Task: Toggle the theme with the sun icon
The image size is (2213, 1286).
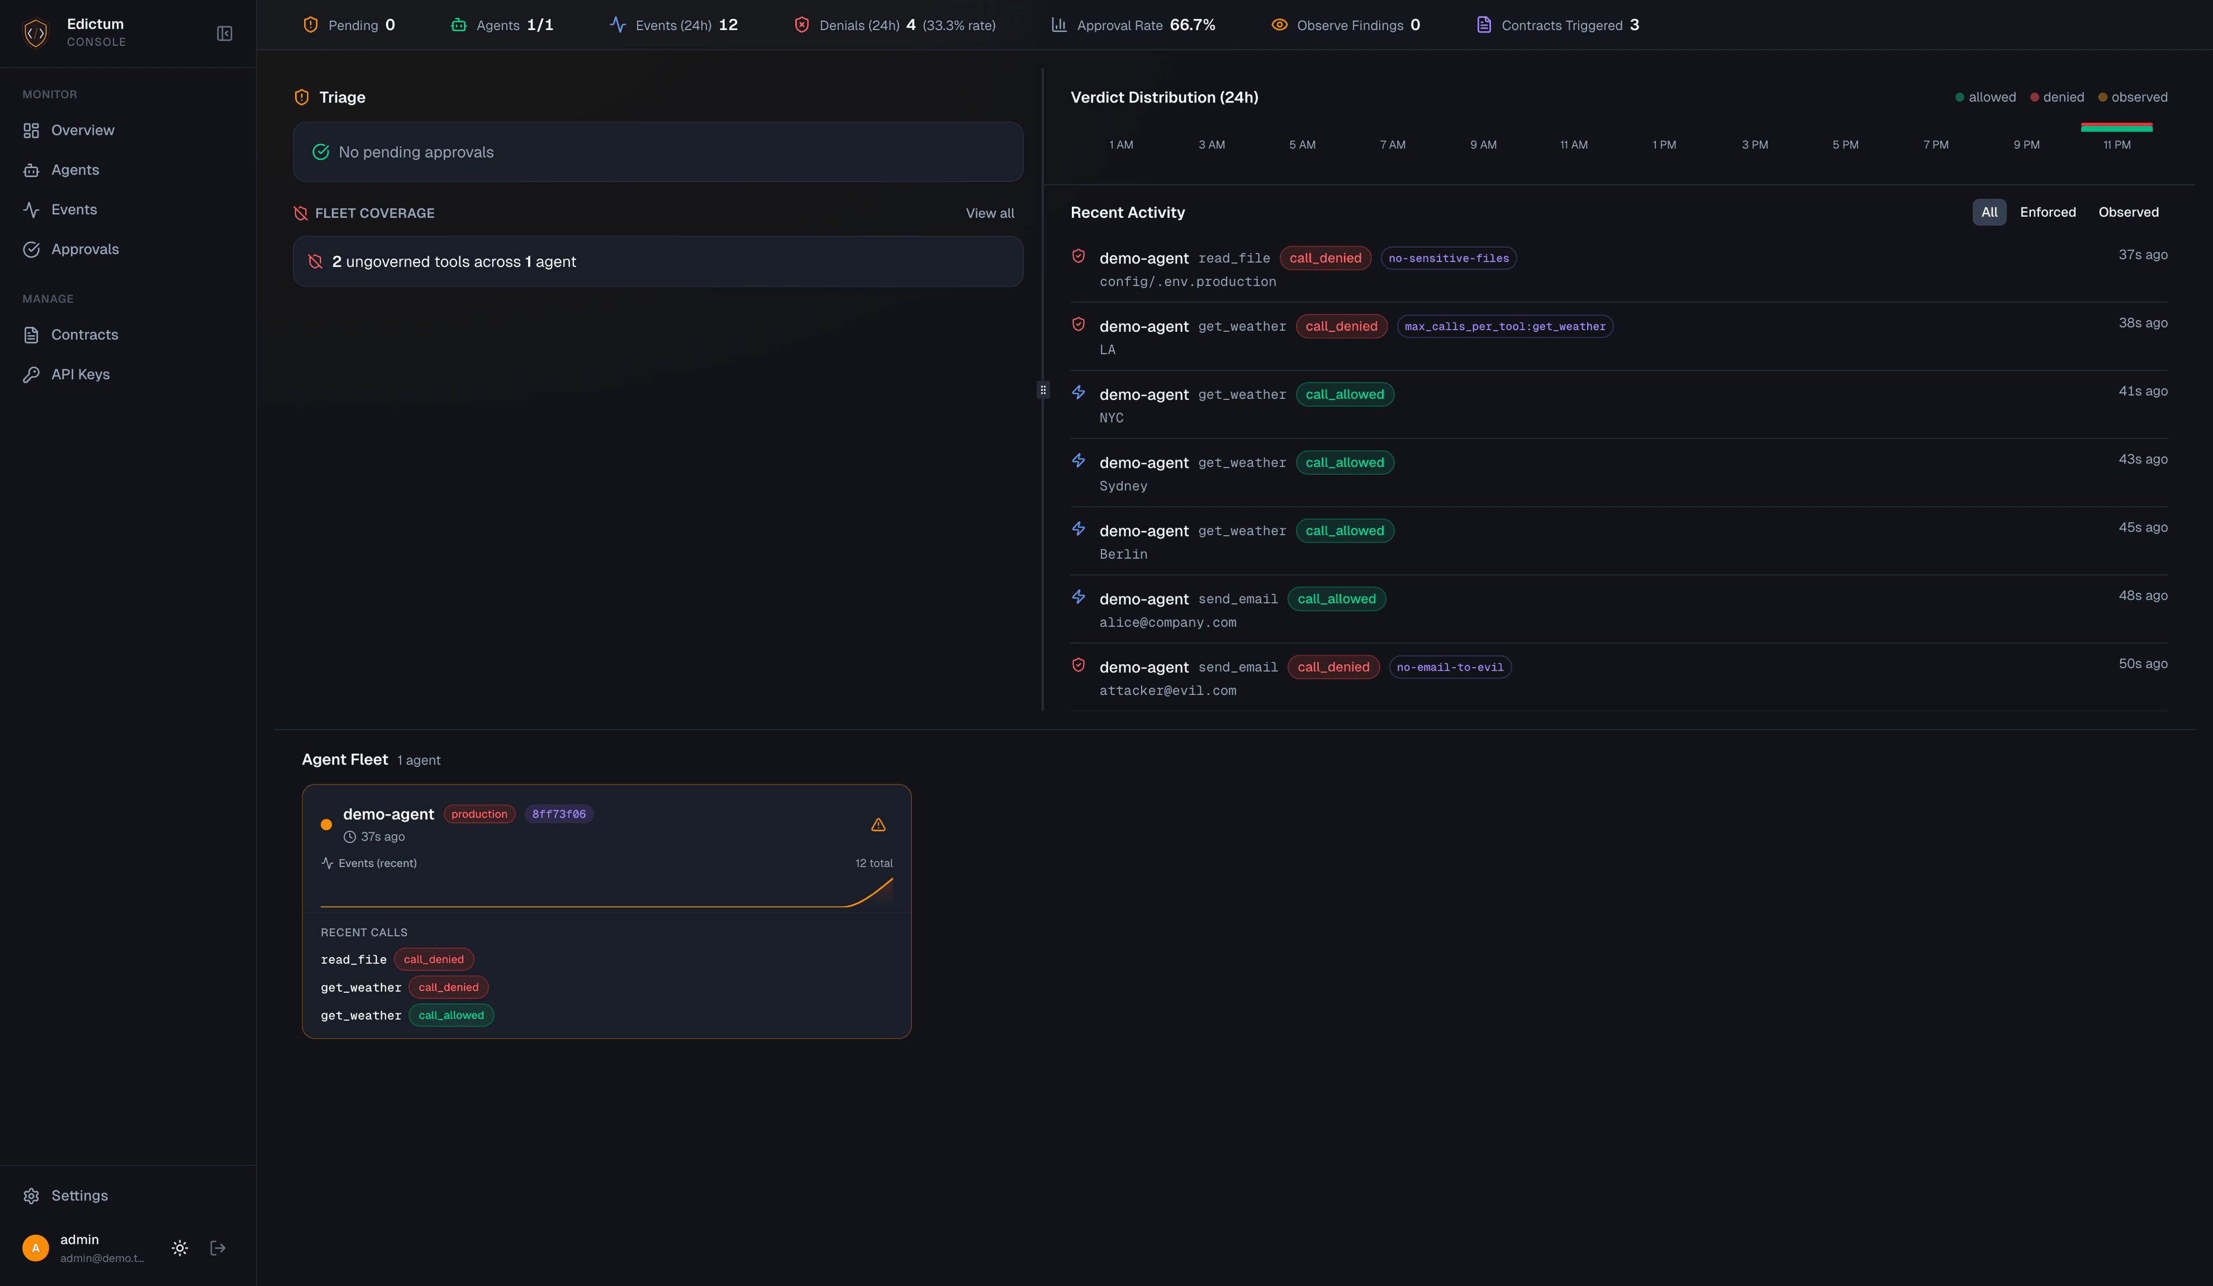Action: (x=180, y=1247)
